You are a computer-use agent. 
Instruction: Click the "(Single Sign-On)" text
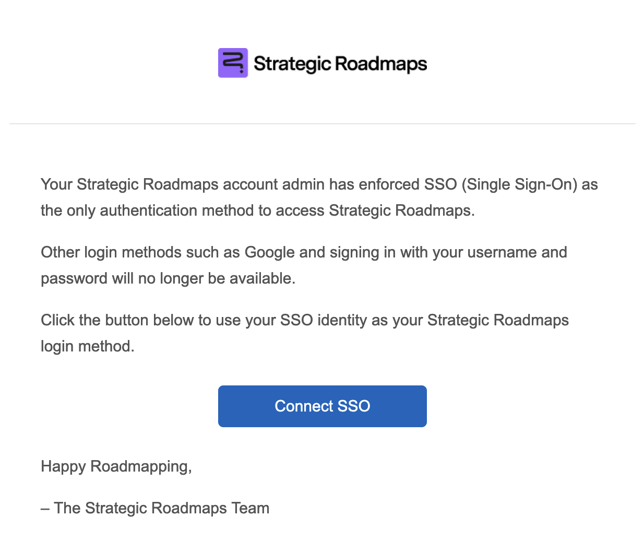click(x=519, y=184)
